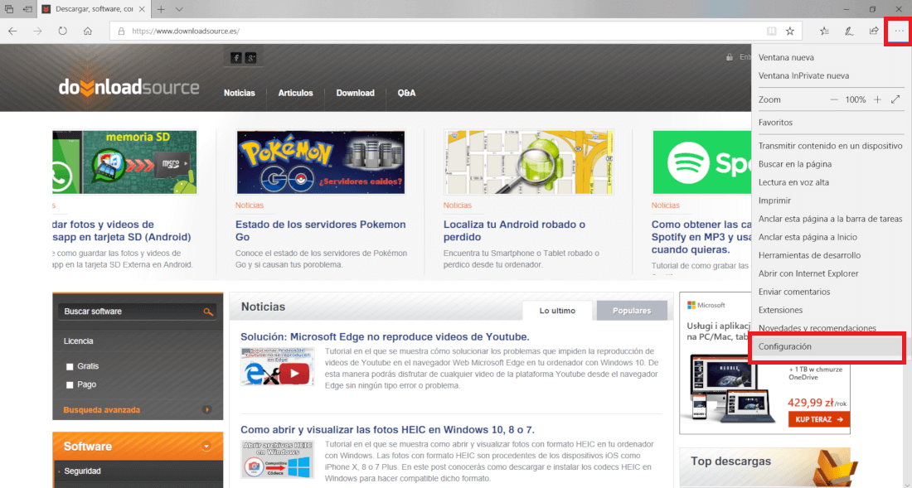
Task: Open article about Edge not playing Youtube
Action: [x=385, y=337]
